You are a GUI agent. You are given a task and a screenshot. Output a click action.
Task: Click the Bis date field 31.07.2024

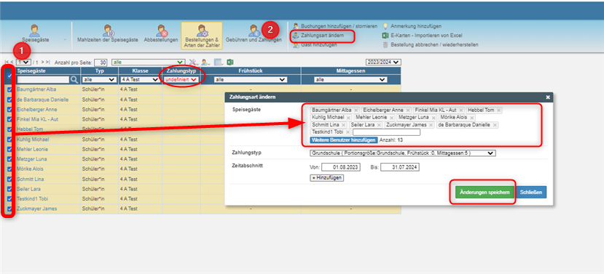click(400, 167)
